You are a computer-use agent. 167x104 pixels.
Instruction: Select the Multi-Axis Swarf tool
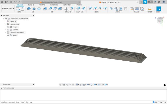coord(78,9)
